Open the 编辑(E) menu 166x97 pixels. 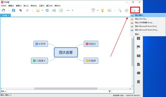coord(11,6)
